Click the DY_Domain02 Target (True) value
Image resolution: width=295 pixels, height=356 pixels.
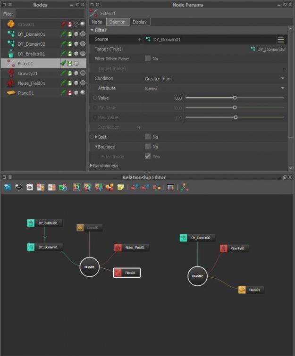click(x=268, y=49)
